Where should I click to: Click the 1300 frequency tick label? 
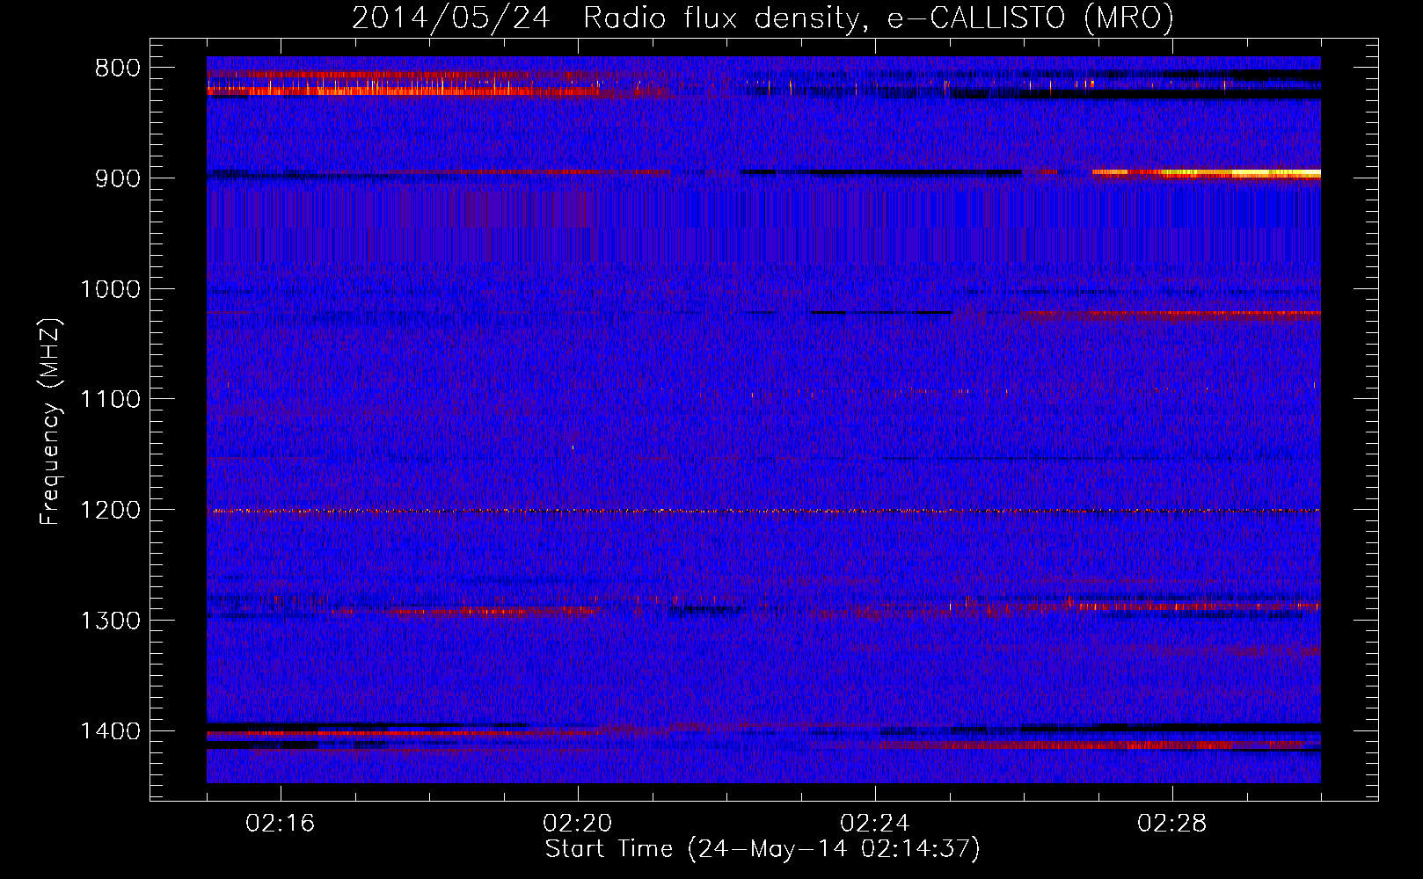(x=110, y=621)
